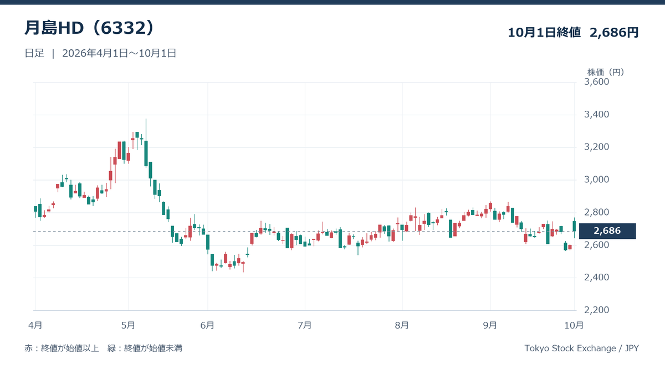Screen dimensions: 665x374
Task: Click the legend text 緑：終値が始値未満
Action: pyautogui.click(x=145, y=349)
